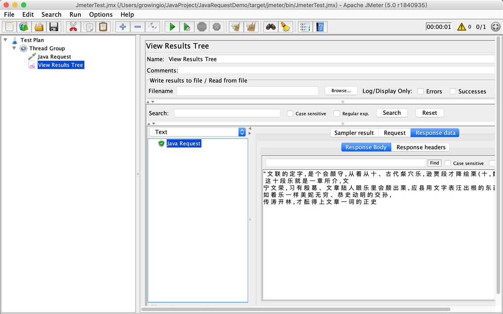
Task: Open the Templates icon in toolbar
Action: point(24,27)
